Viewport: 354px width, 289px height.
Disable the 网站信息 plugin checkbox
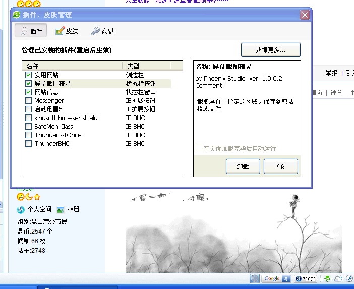point(29,92)
